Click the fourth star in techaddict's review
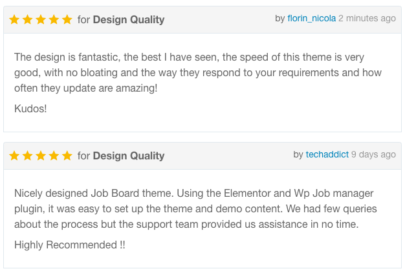Screen dimensions: 405x271 54,156
